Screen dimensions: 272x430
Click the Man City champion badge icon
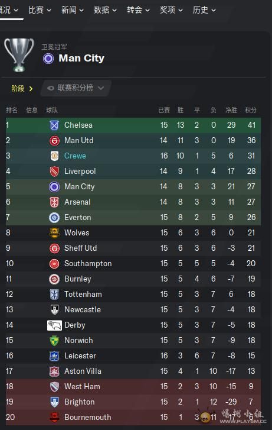point(48,59)
